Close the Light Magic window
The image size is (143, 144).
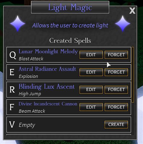(x=132, y=11)
